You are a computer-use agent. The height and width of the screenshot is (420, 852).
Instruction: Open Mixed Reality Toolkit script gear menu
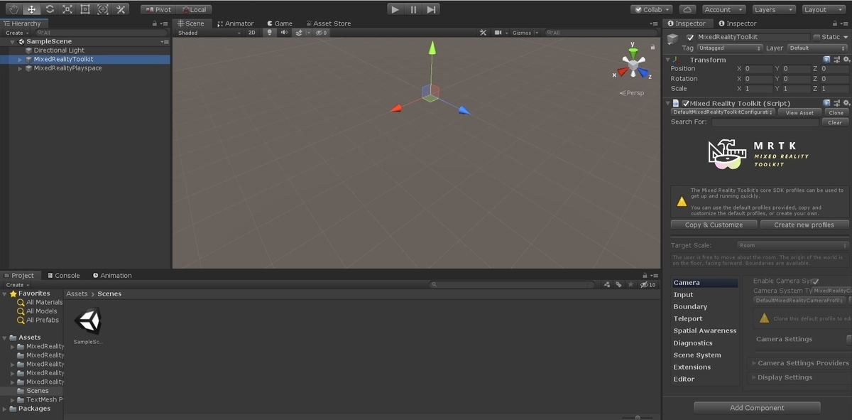[846, 103]
